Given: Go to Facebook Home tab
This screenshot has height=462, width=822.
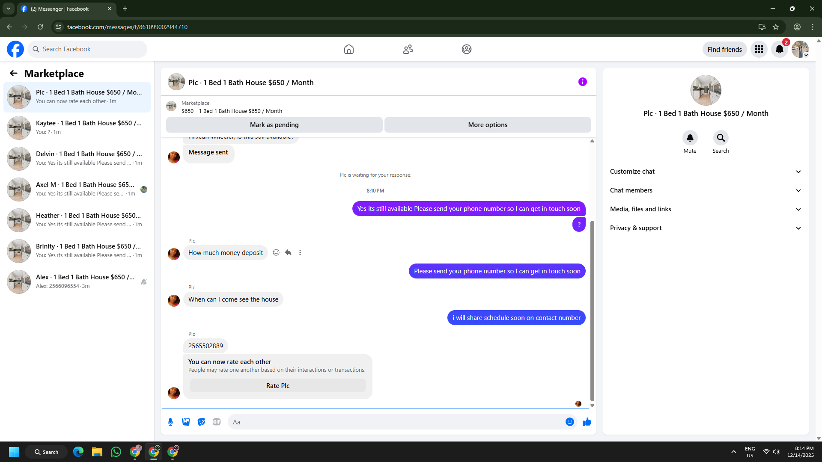Looking at the screenshot, I should click(348, 49).
